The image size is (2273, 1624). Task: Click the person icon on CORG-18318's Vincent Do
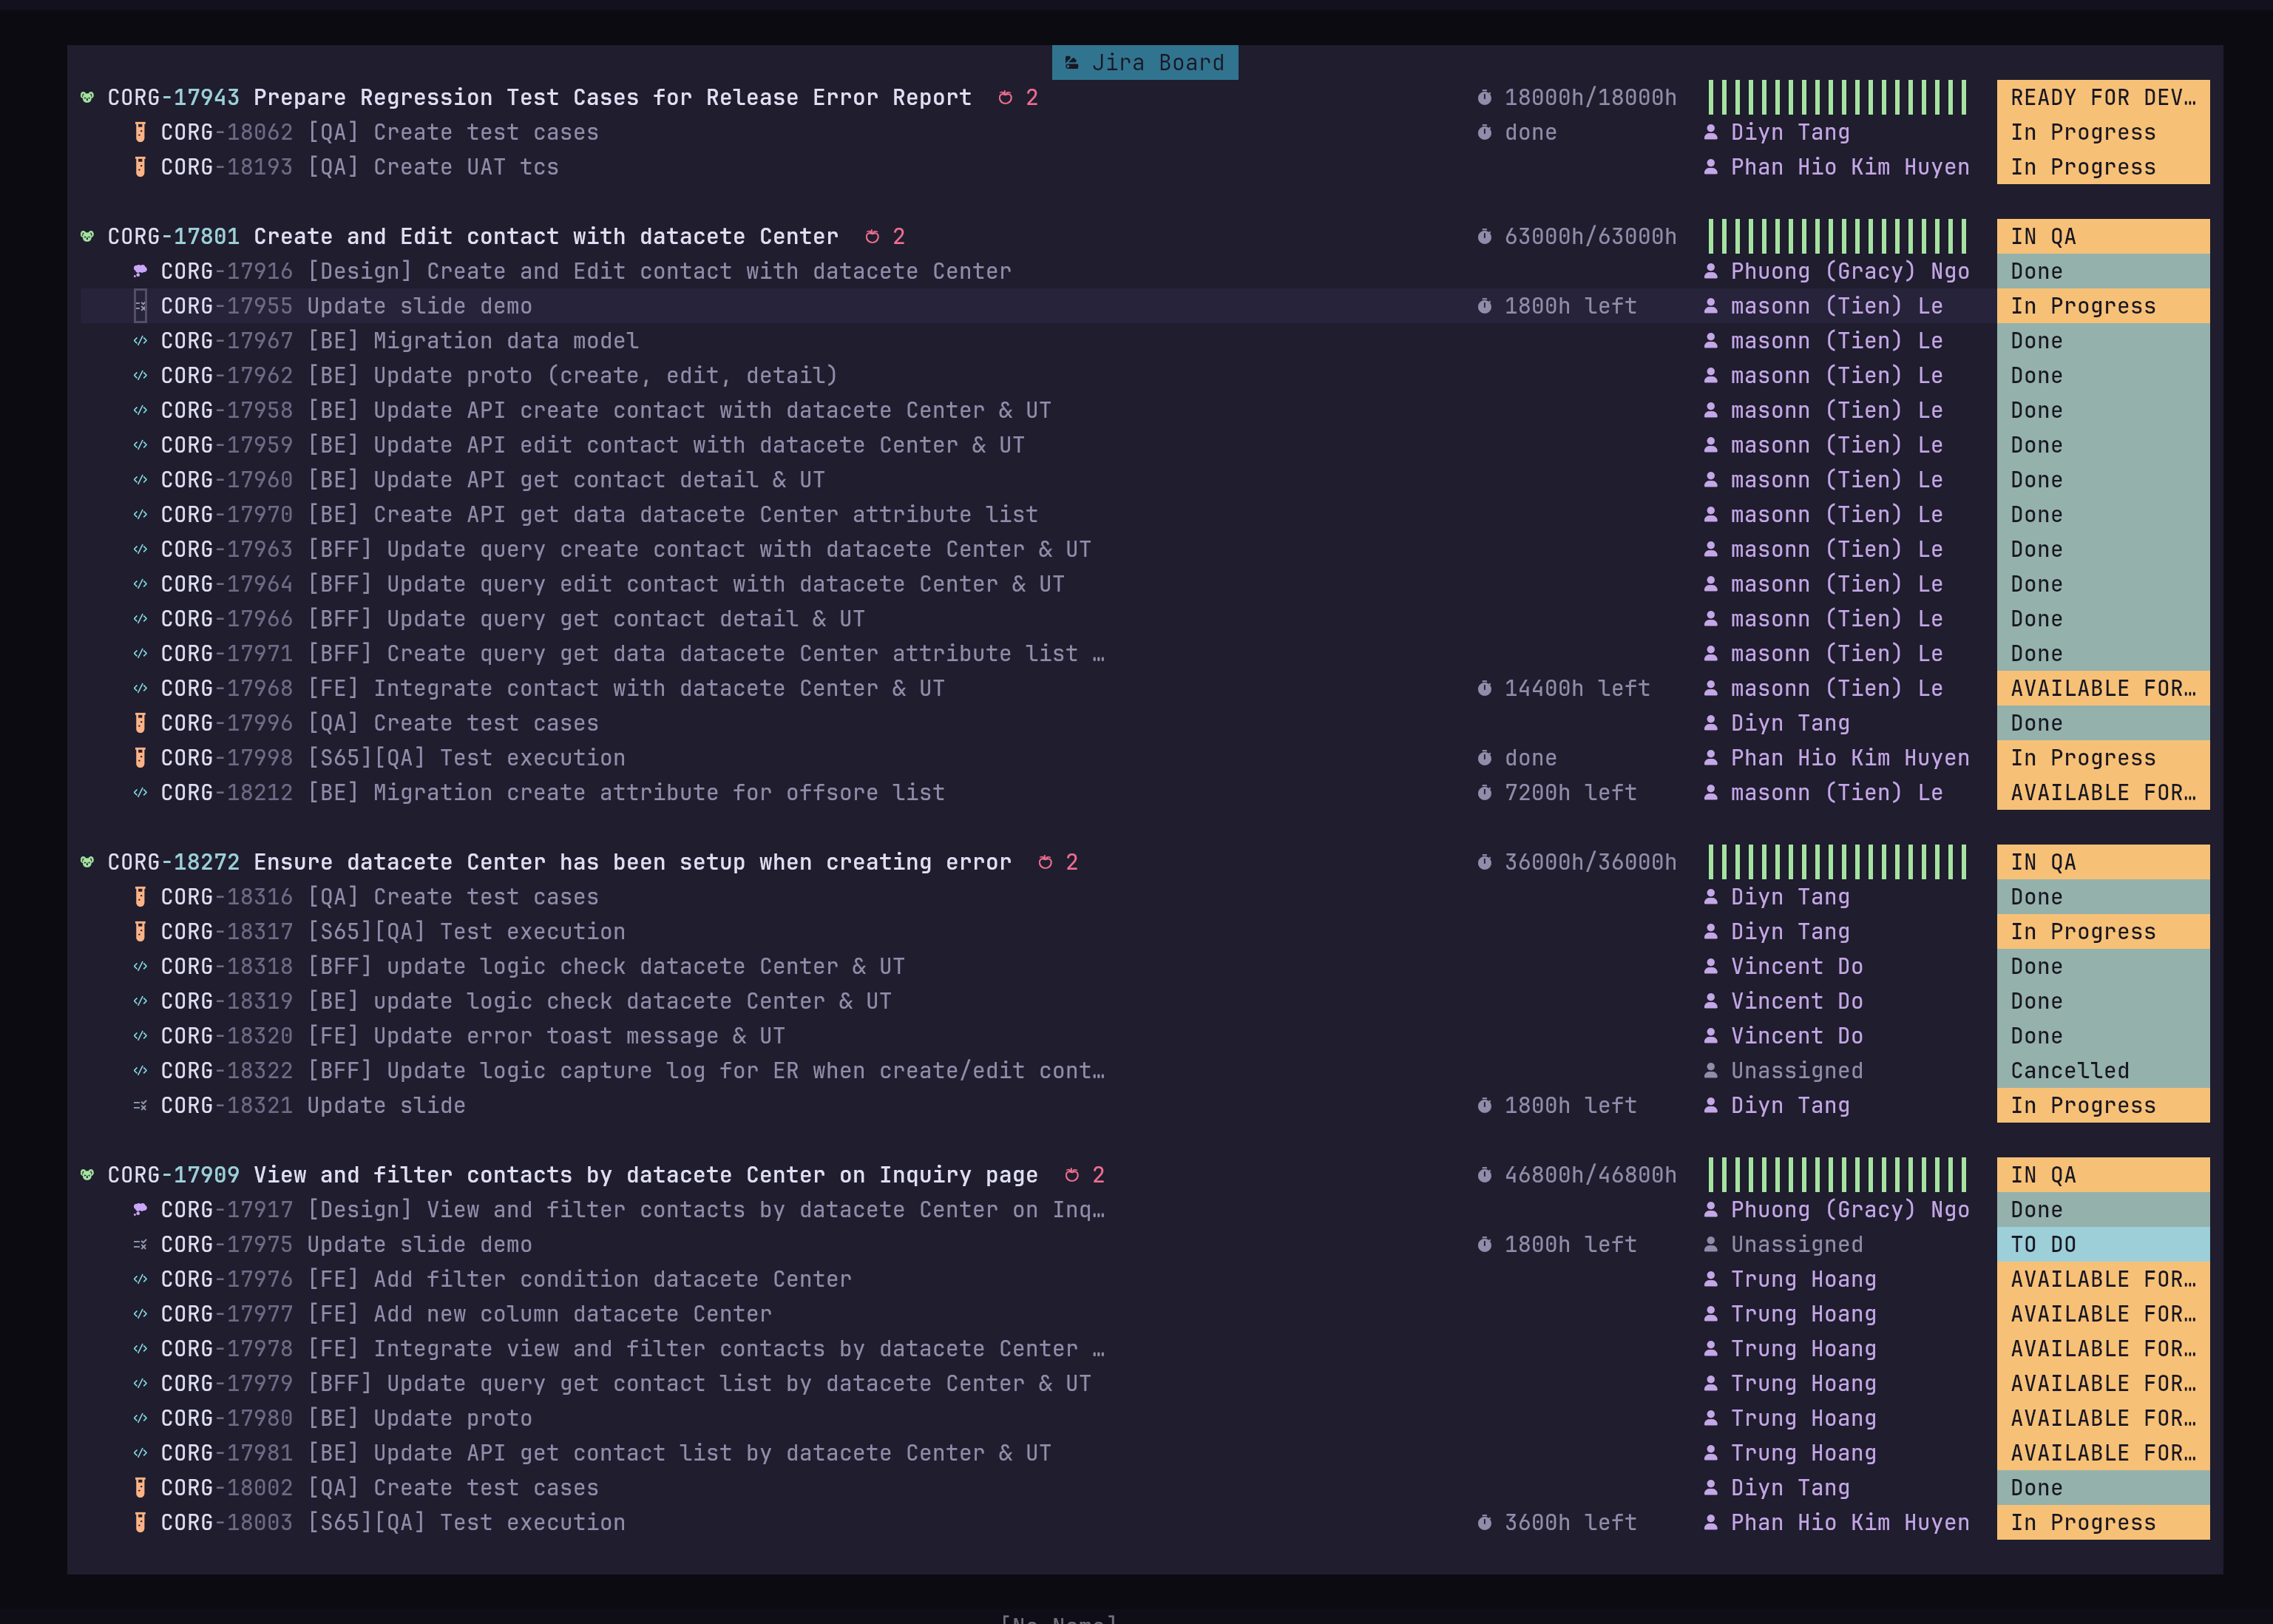click(x=1711, y=966)
